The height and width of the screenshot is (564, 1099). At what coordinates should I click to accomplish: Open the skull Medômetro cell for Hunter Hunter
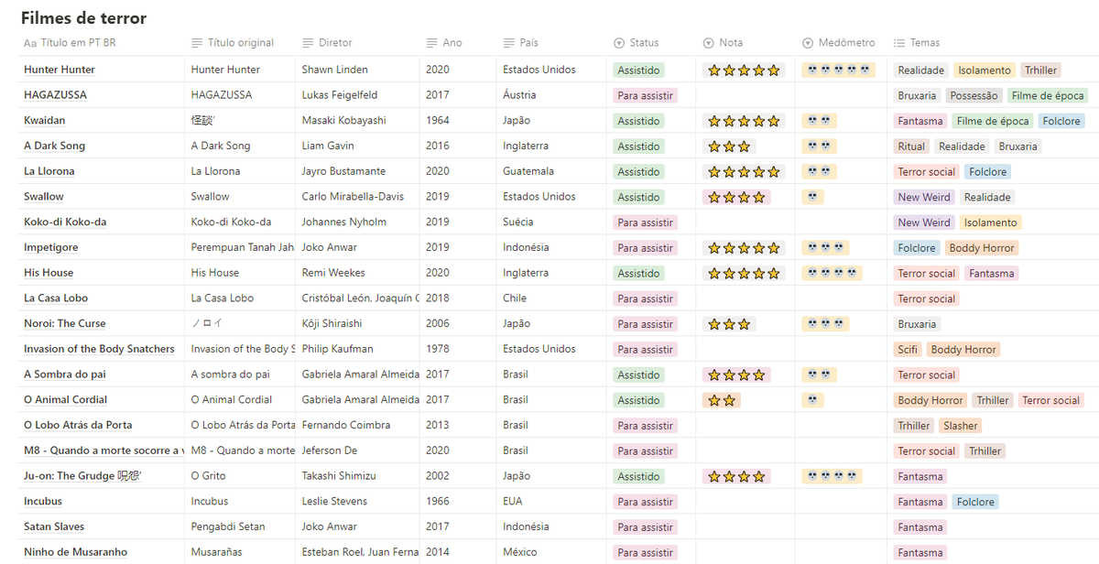(x=838, y=70)
